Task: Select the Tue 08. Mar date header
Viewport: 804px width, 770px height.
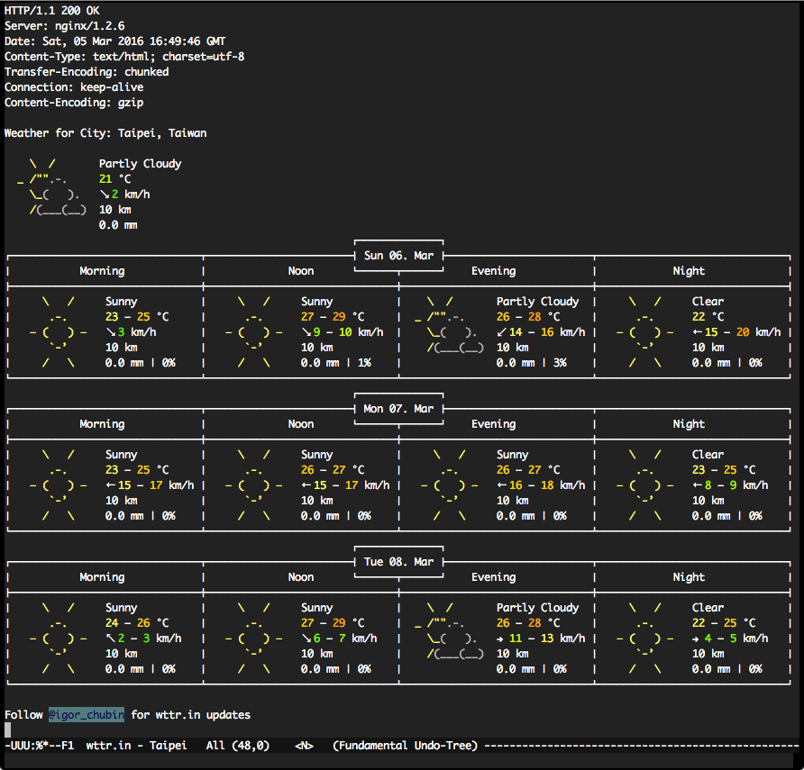Action: (398, 562)
